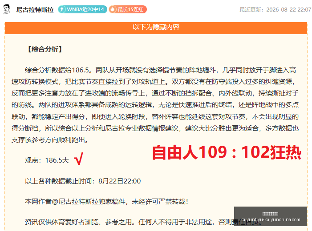This screenshot has width=312, height=231.
Task: Click the 【综合分析】 heading
Action: 45,49
